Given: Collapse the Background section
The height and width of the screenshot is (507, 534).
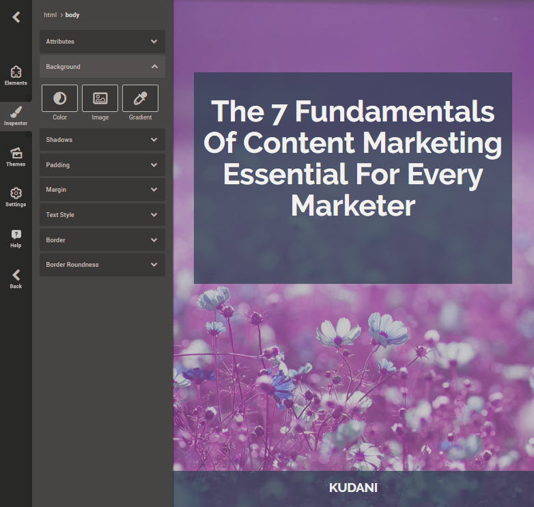Looking at the screenshot, I should 102,67.
